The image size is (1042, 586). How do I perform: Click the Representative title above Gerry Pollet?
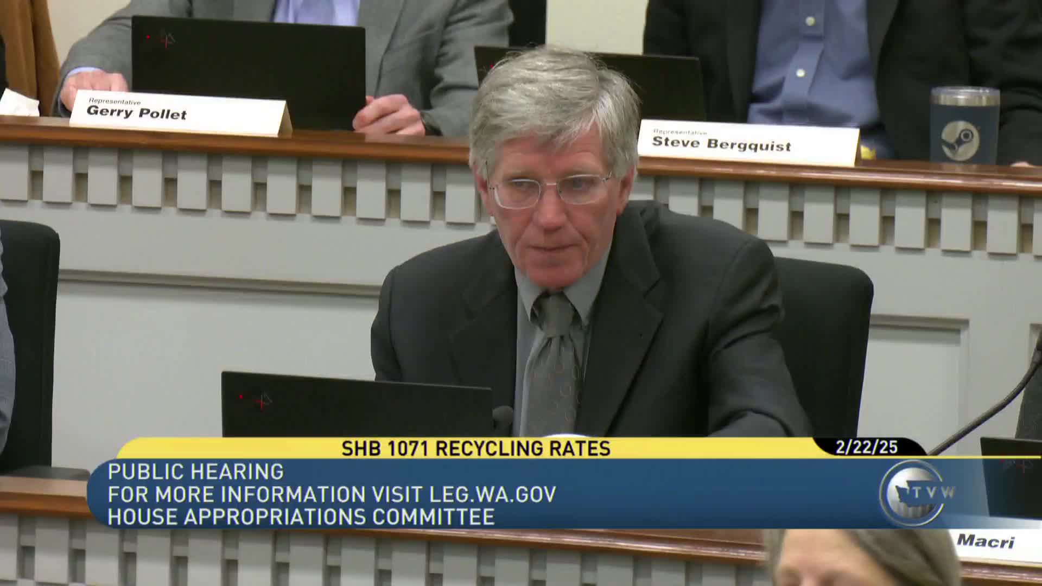click(115, 100)
